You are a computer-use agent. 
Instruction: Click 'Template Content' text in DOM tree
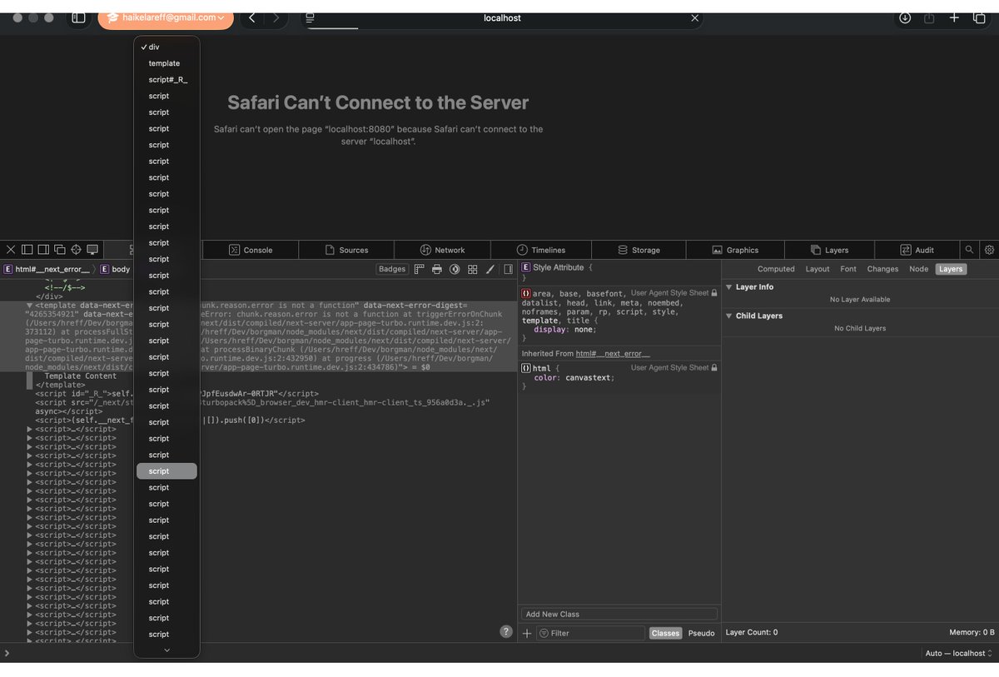81,376
